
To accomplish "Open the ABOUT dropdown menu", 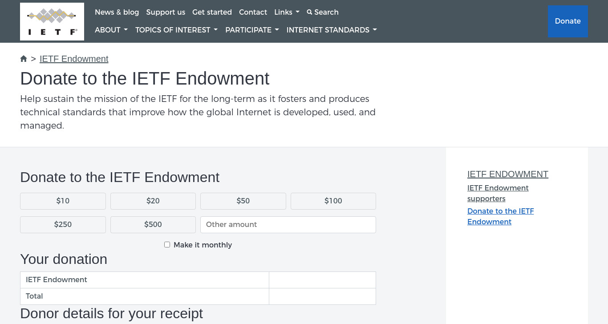I will [x=111, y=30].
